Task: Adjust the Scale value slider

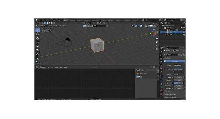Action: (178, 77)
